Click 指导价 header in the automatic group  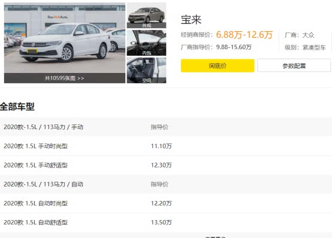coord(159,184)
